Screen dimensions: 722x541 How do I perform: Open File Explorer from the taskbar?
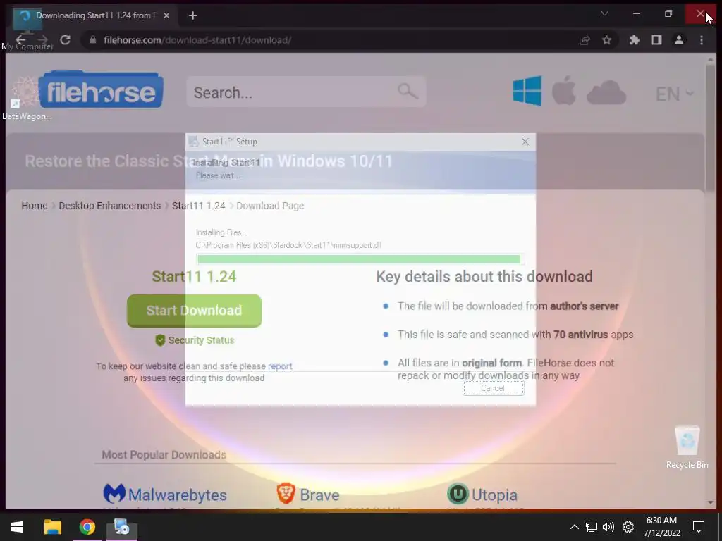52,527
